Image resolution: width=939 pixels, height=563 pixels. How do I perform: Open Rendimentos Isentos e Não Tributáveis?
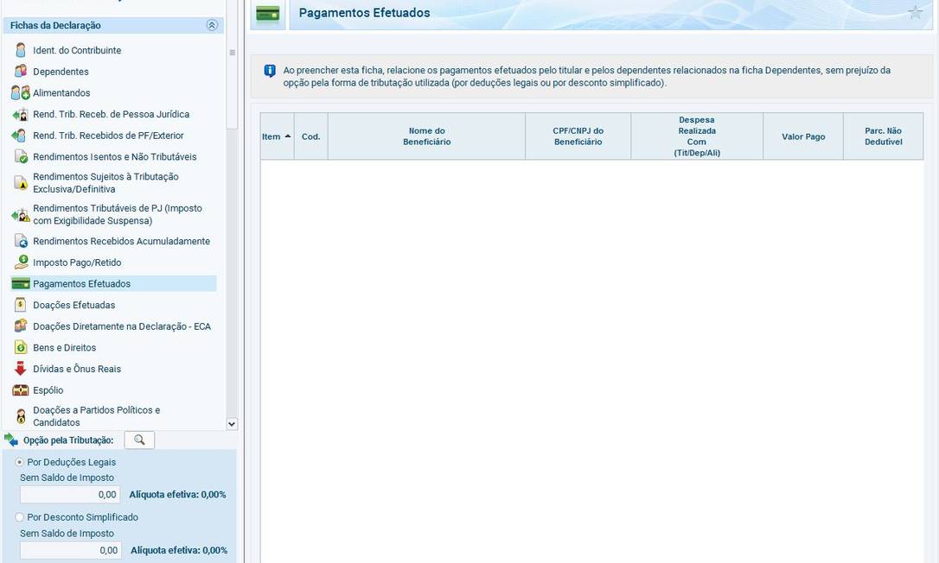[114, 156]
